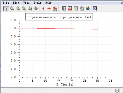Screen dimensions: 123x93
Task: Open the Edit menu
Action: coord(16,3)
